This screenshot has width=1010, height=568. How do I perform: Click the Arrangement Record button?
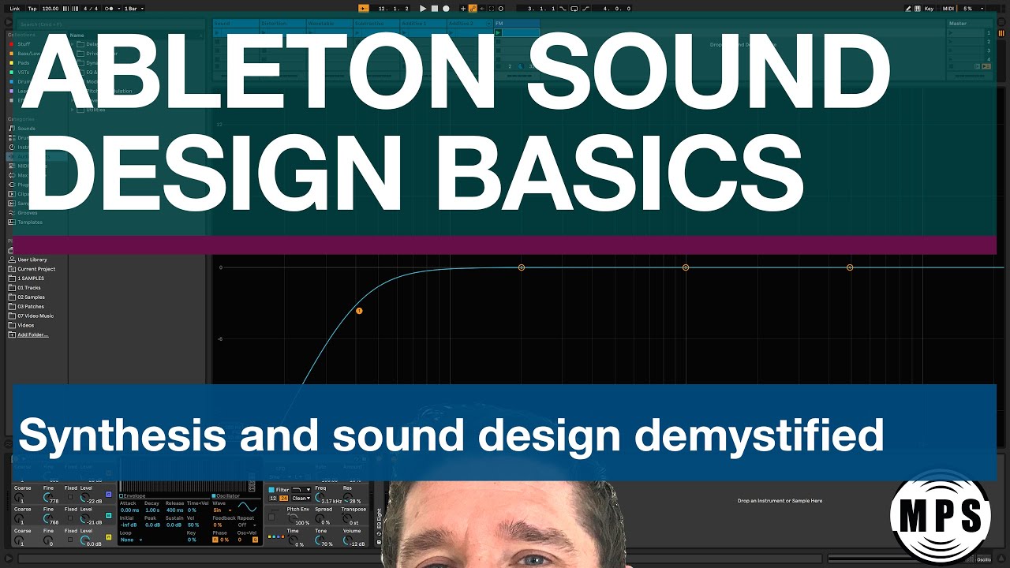point(446,9)
